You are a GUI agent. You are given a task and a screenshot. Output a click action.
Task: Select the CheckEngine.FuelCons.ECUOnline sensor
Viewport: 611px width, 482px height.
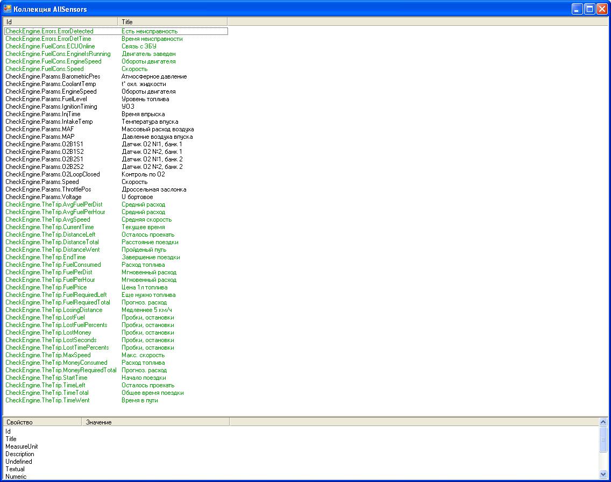[x=50, y=46]
